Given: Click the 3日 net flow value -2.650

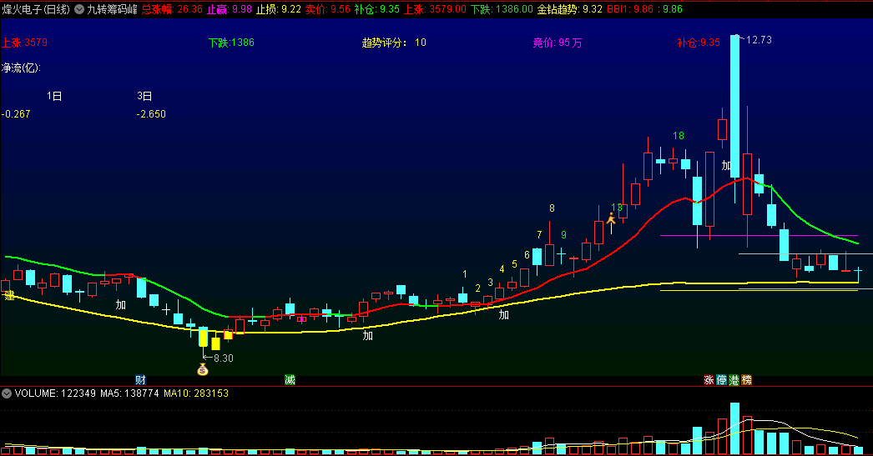Looking at the screenshot, I should coord(151,114).
